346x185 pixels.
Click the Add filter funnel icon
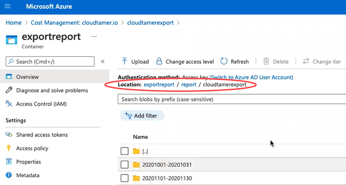[128, 116]
